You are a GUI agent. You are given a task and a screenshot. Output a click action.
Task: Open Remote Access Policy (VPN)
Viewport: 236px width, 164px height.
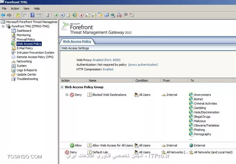35,57
